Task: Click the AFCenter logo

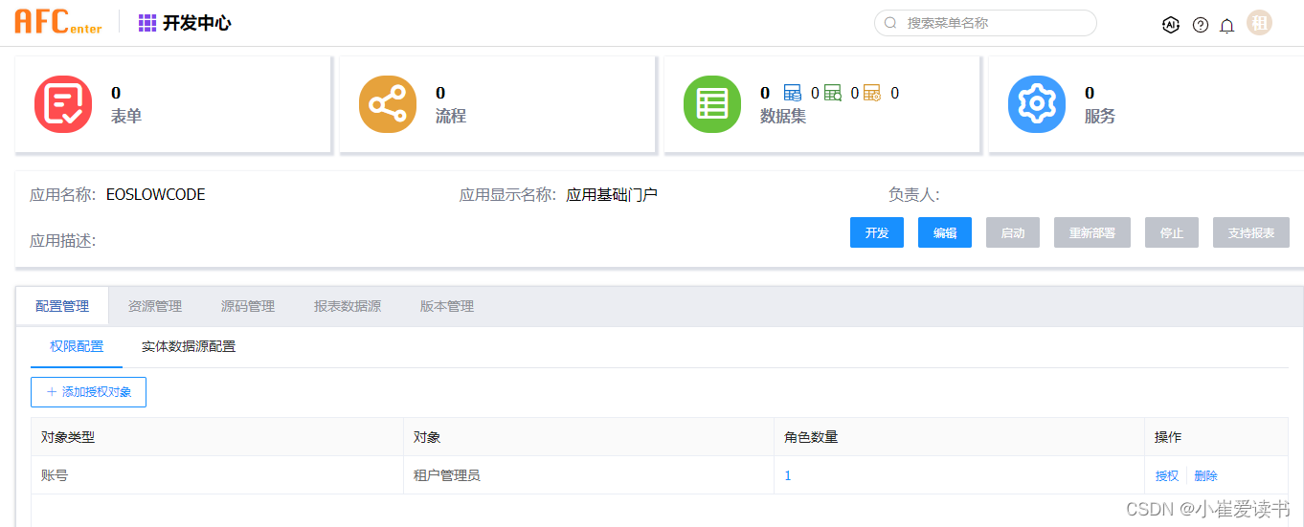Action: coord(58,22)
